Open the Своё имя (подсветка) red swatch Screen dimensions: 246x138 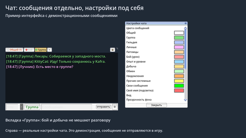(179, 90)
